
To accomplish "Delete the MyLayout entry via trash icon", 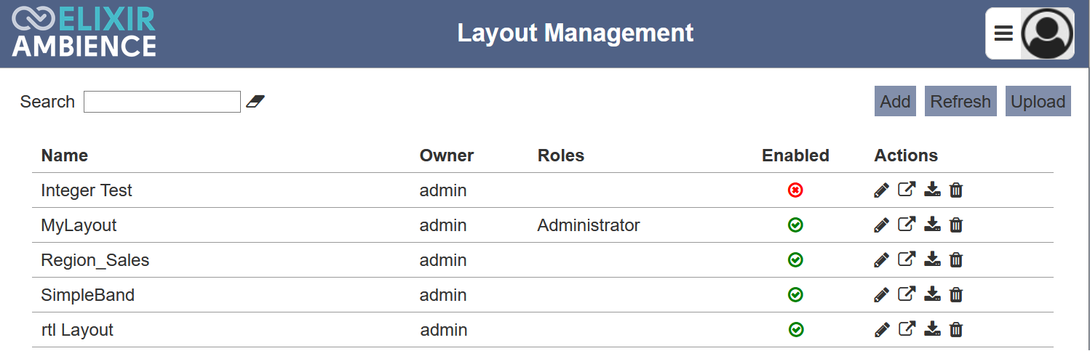I will (956, 225).
